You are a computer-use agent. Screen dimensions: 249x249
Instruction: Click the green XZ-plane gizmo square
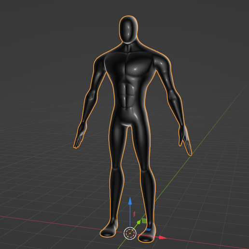click(144, 221)
